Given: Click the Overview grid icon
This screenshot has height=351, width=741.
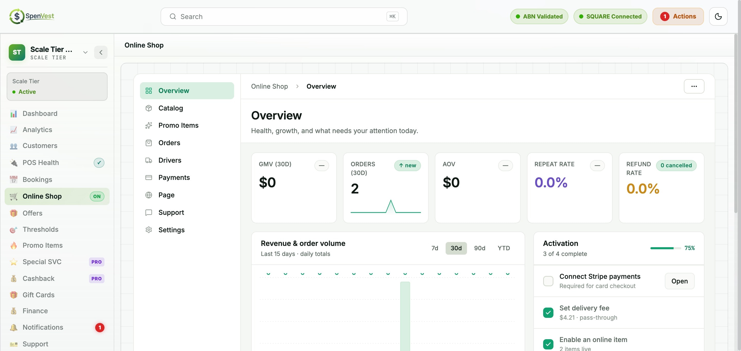Looking at the screenshot, I should 148,91.
